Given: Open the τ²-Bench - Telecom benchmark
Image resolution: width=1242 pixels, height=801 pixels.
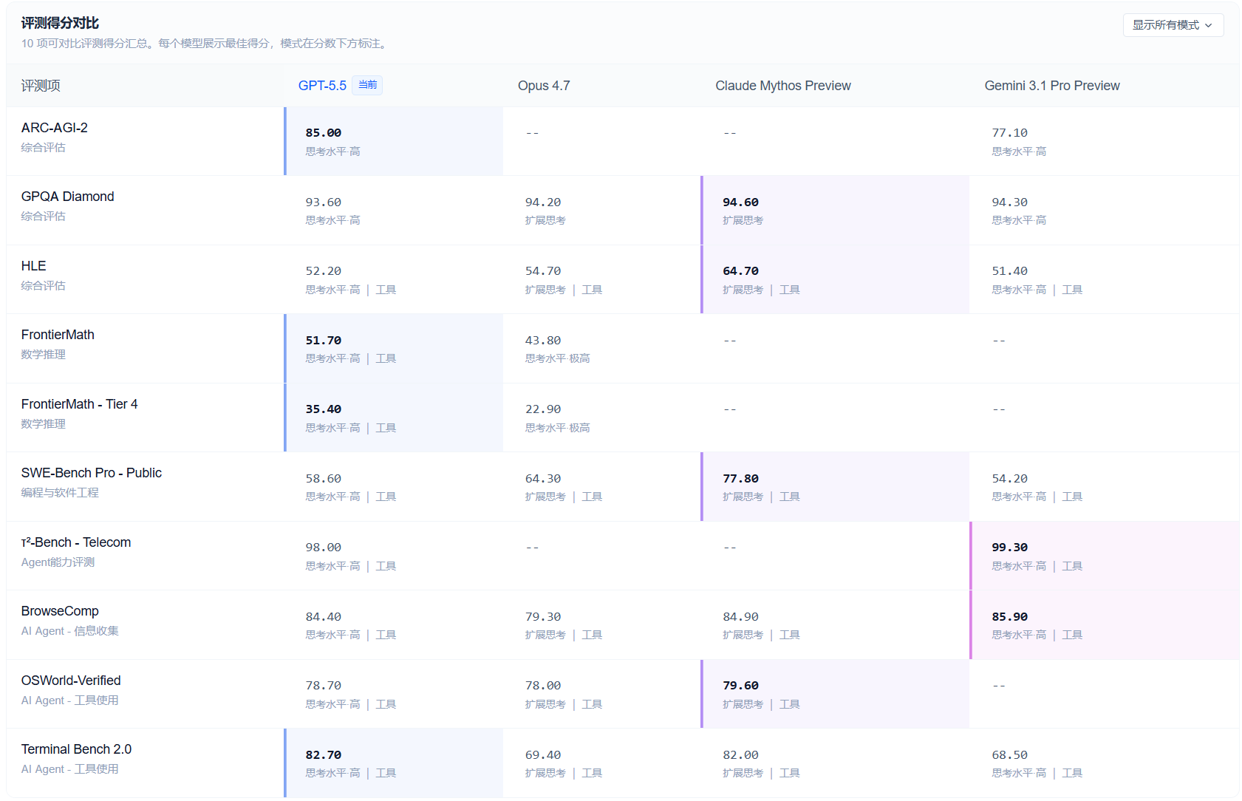Looking at the screenshot, I should pos(76,542).
